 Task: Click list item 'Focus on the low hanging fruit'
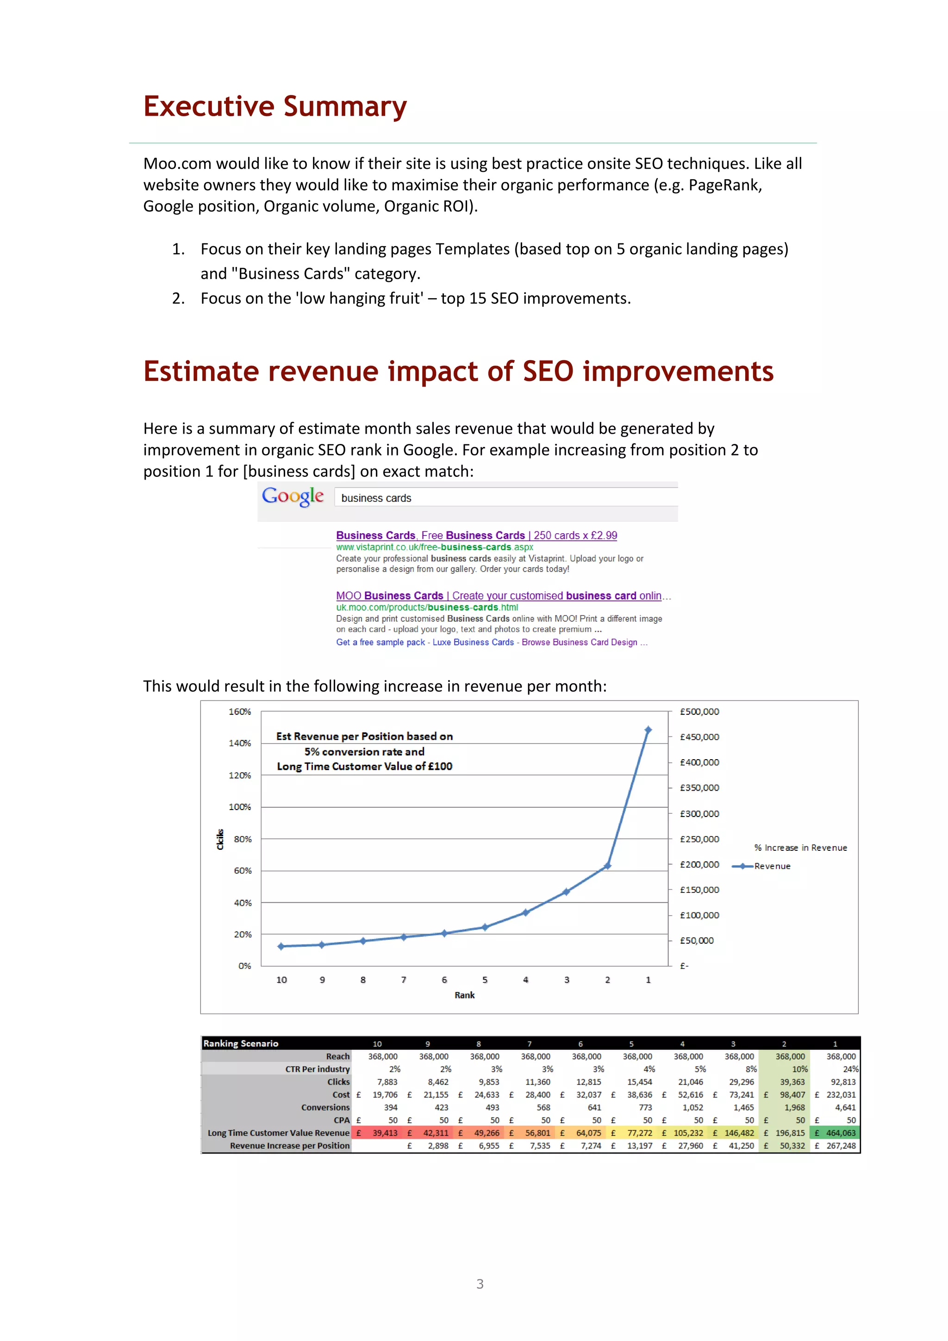point(416,299)
